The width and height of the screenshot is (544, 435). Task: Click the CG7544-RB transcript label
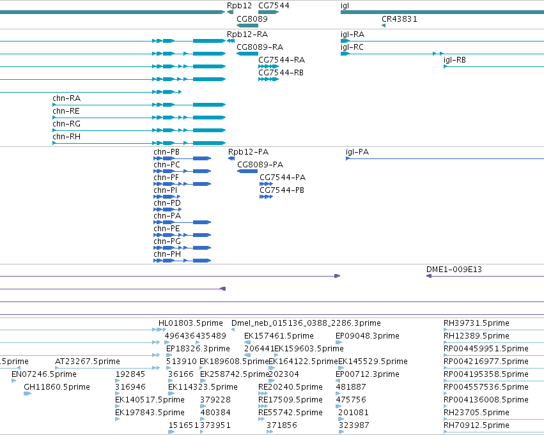click(281, 72)
